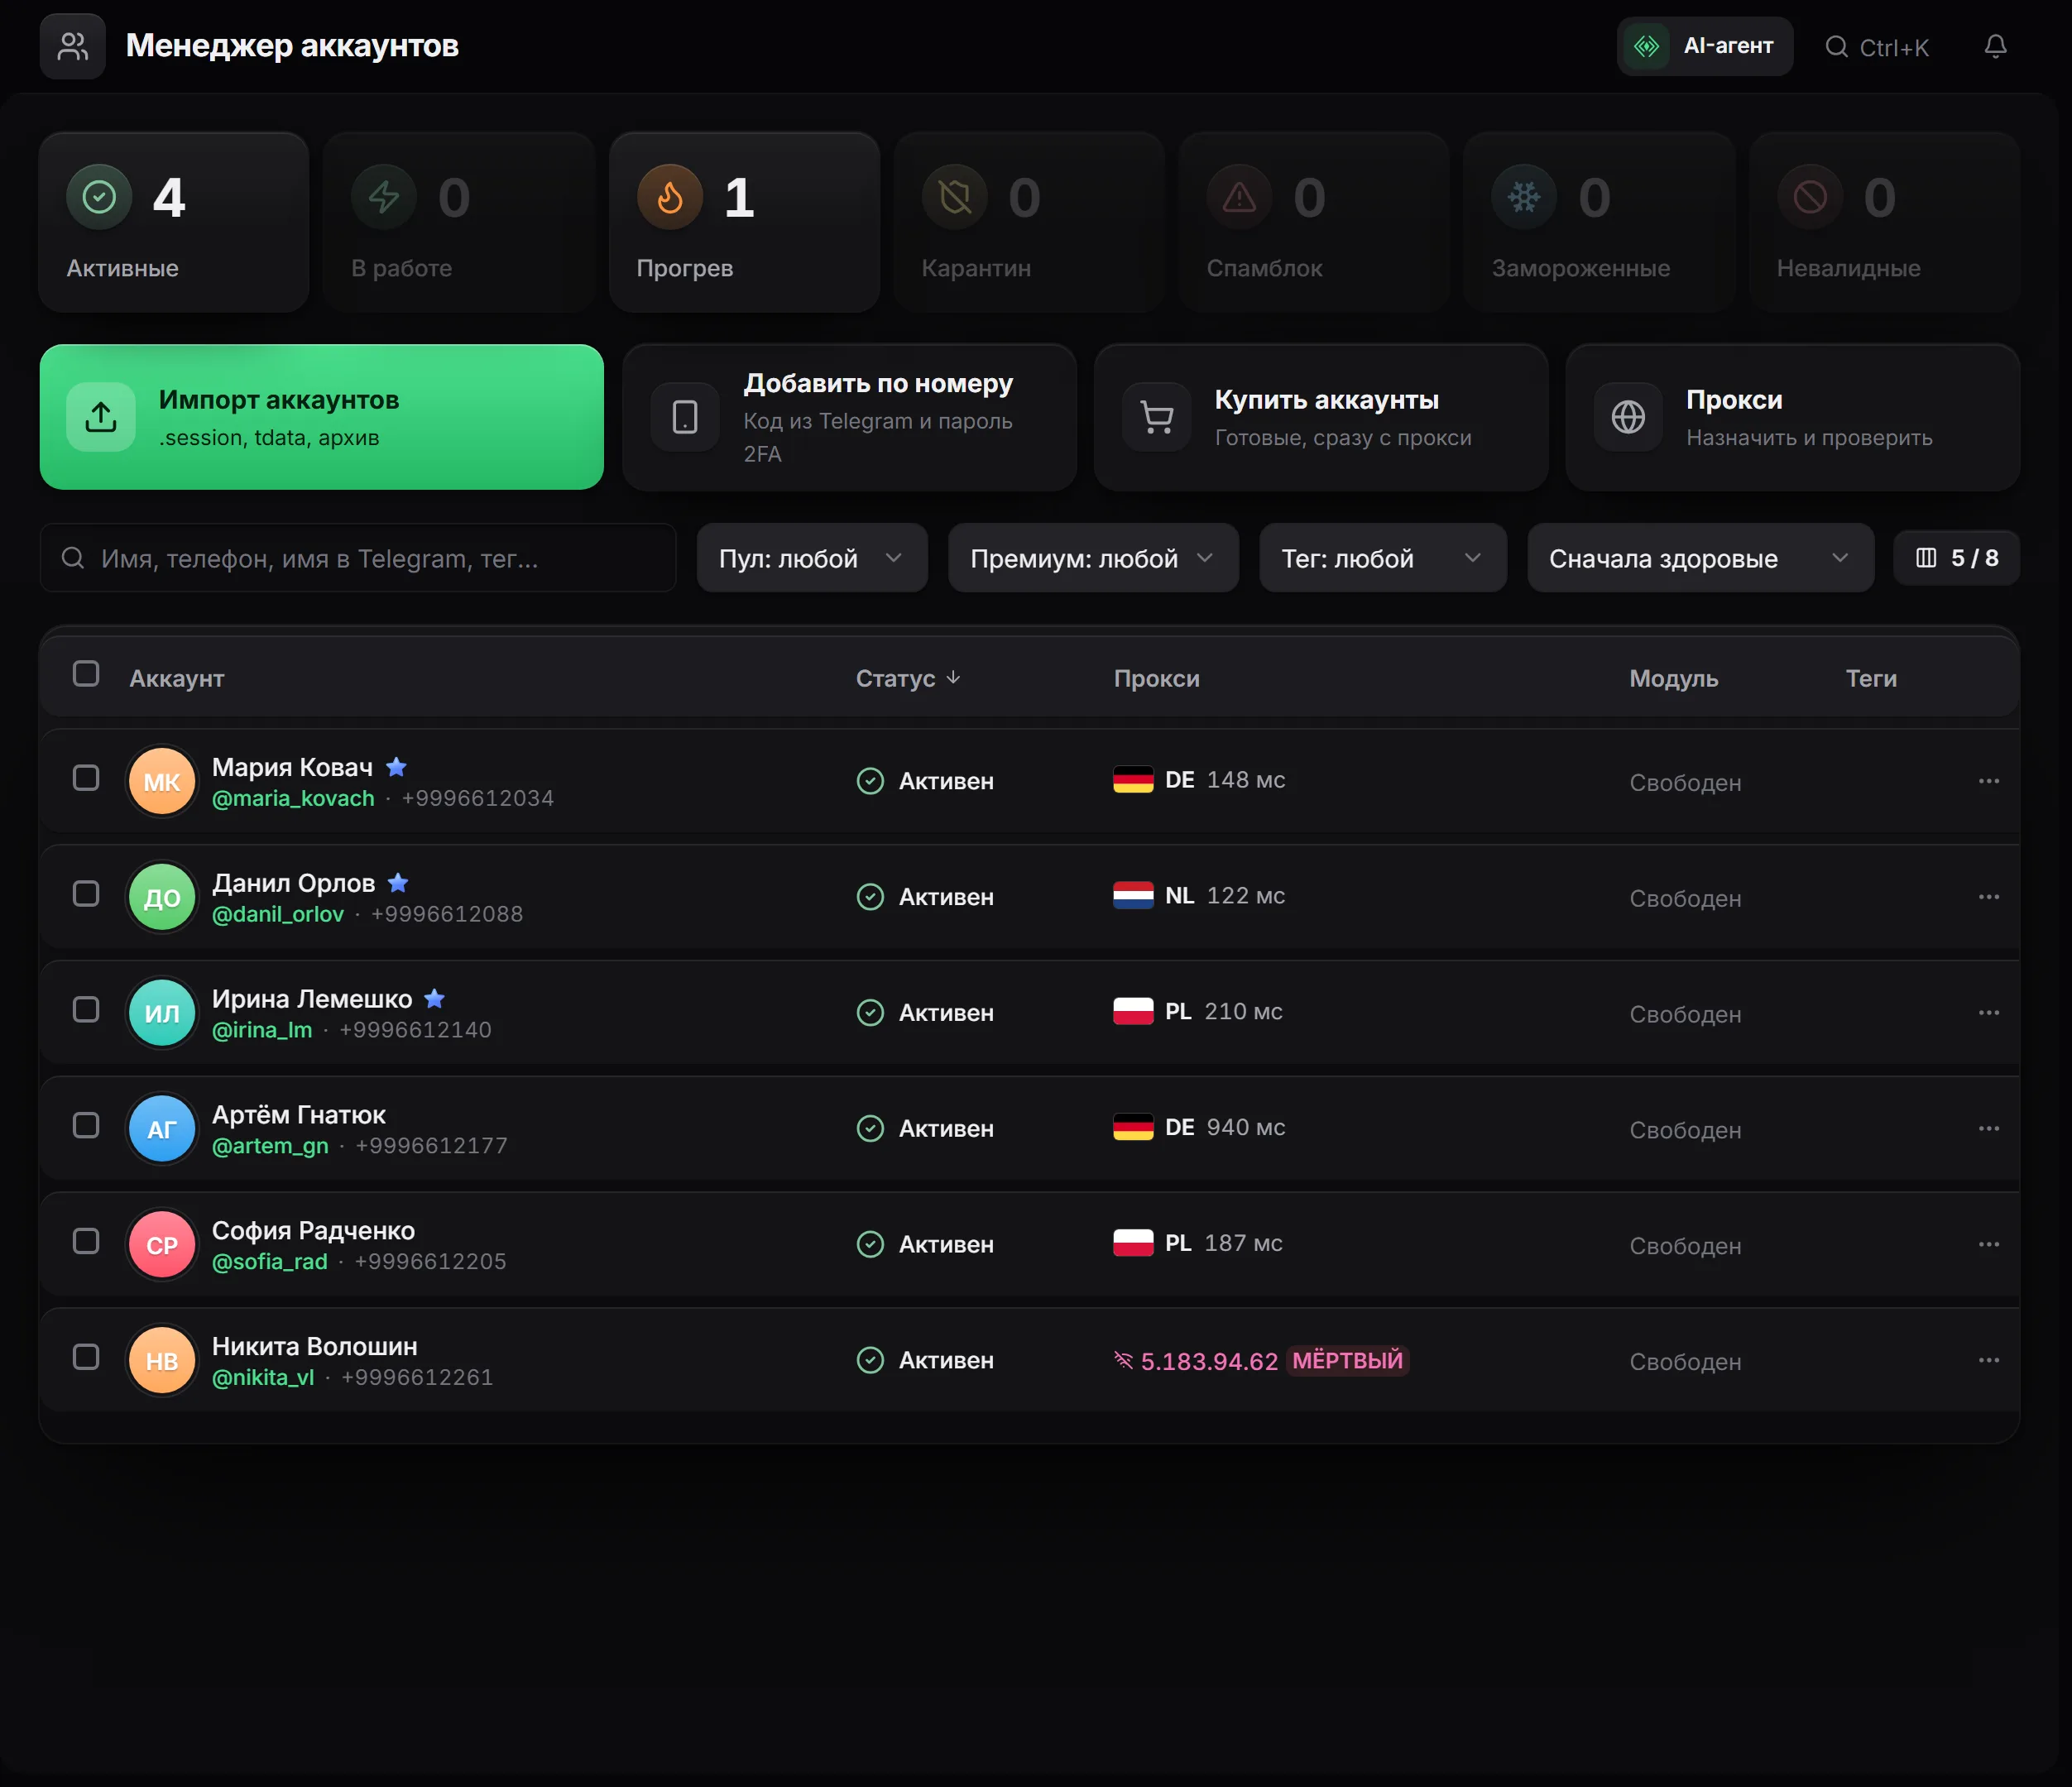
Task: Check the Артём Гнатюк row checkbox
Action: [x=86, y=1126]
